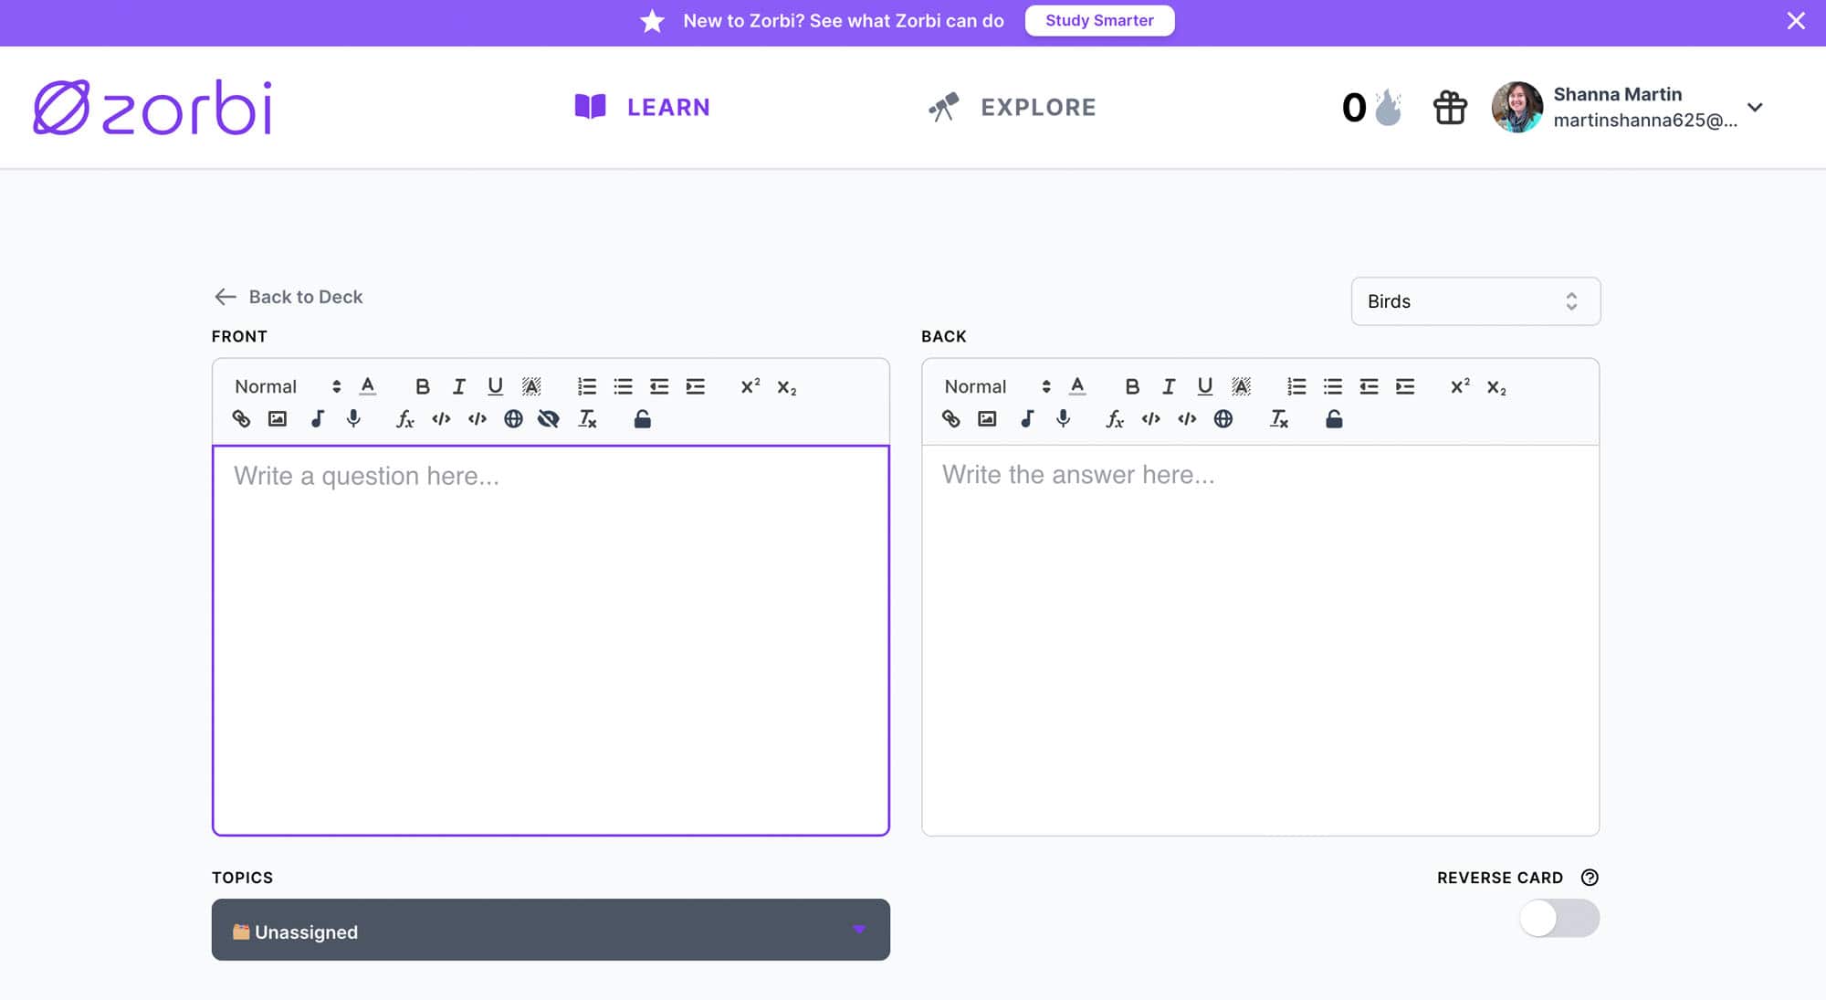Screen dimensions: 1826x1000
Task: Click the Study Smarter button
Action: pyautogui.click(x=1099, y=20)
